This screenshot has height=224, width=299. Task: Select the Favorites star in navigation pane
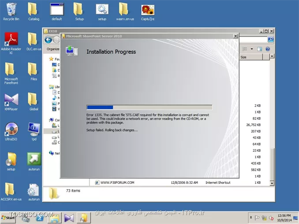point(51,59)
